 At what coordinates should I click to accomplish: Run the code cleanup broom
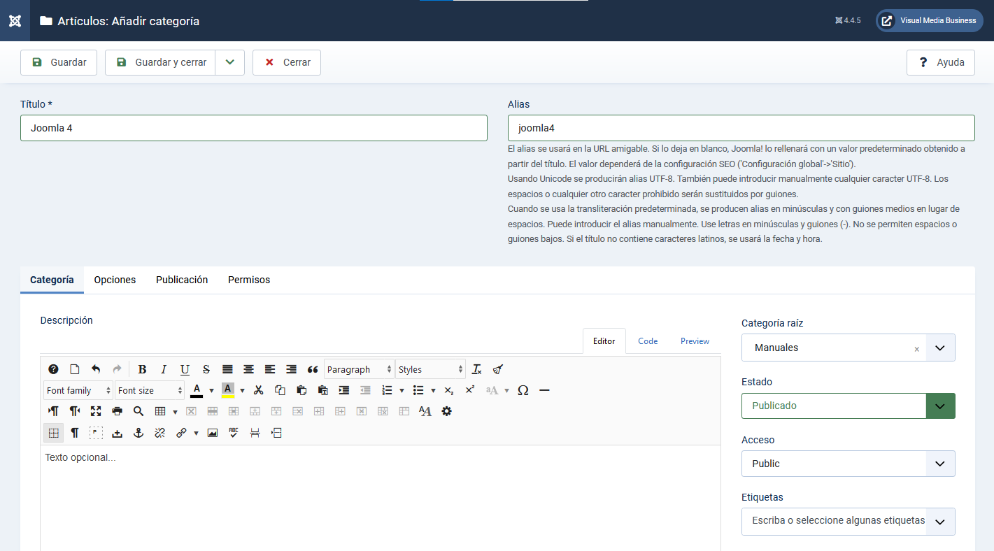[x=498, y=369]
